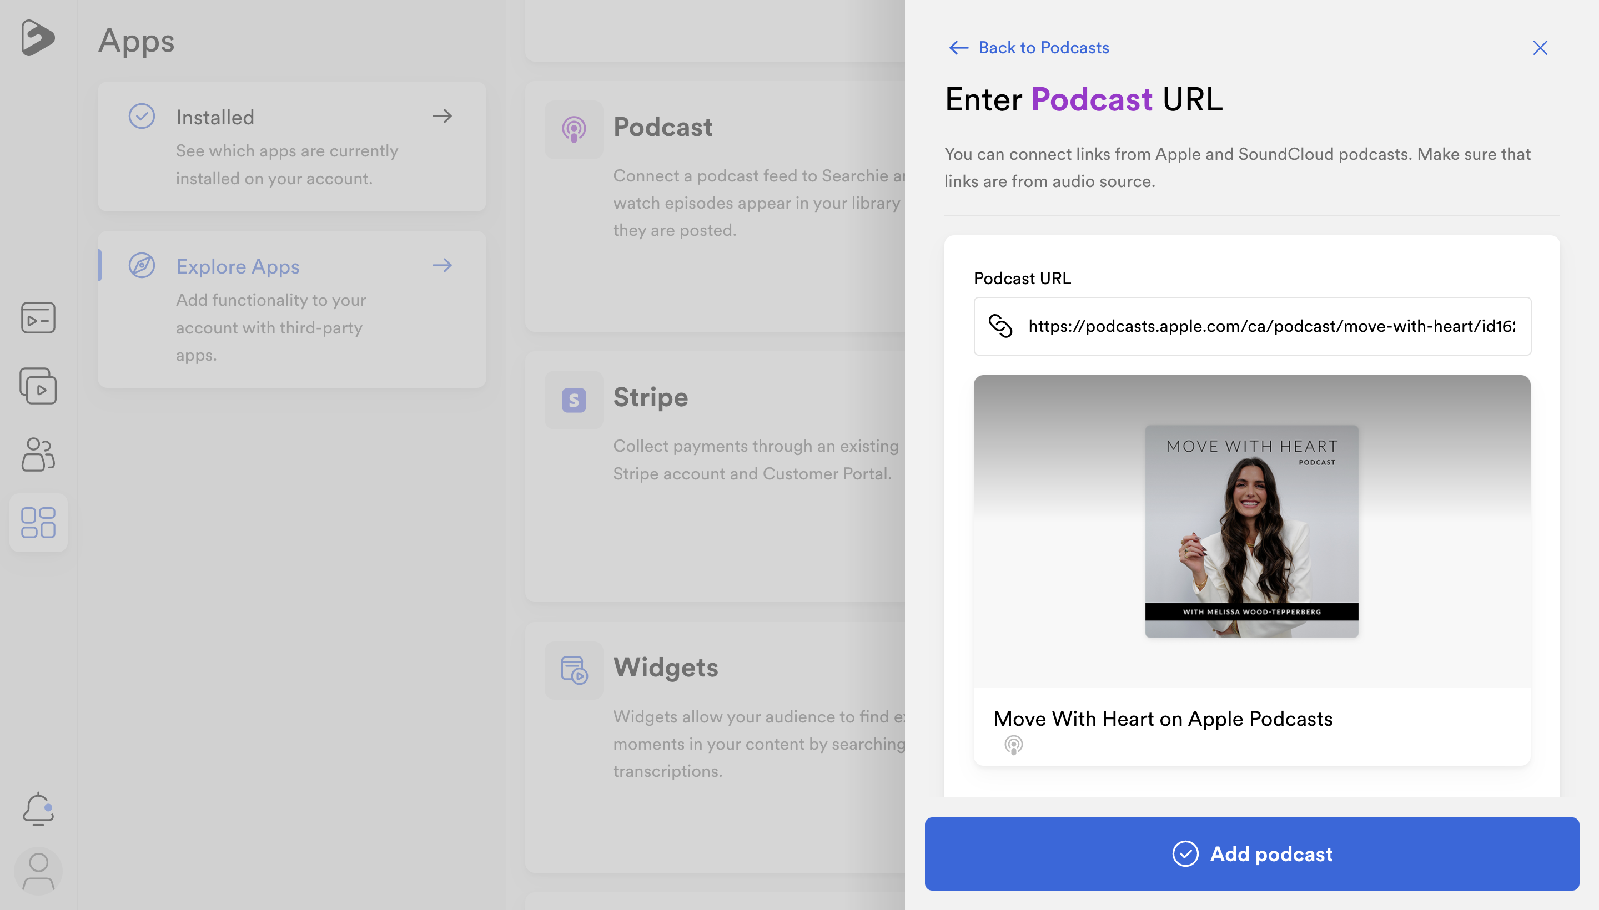This screenshot has width=1599, height=910.
Task: Click the Installed checkmark icon
Action: pos(142,117)
